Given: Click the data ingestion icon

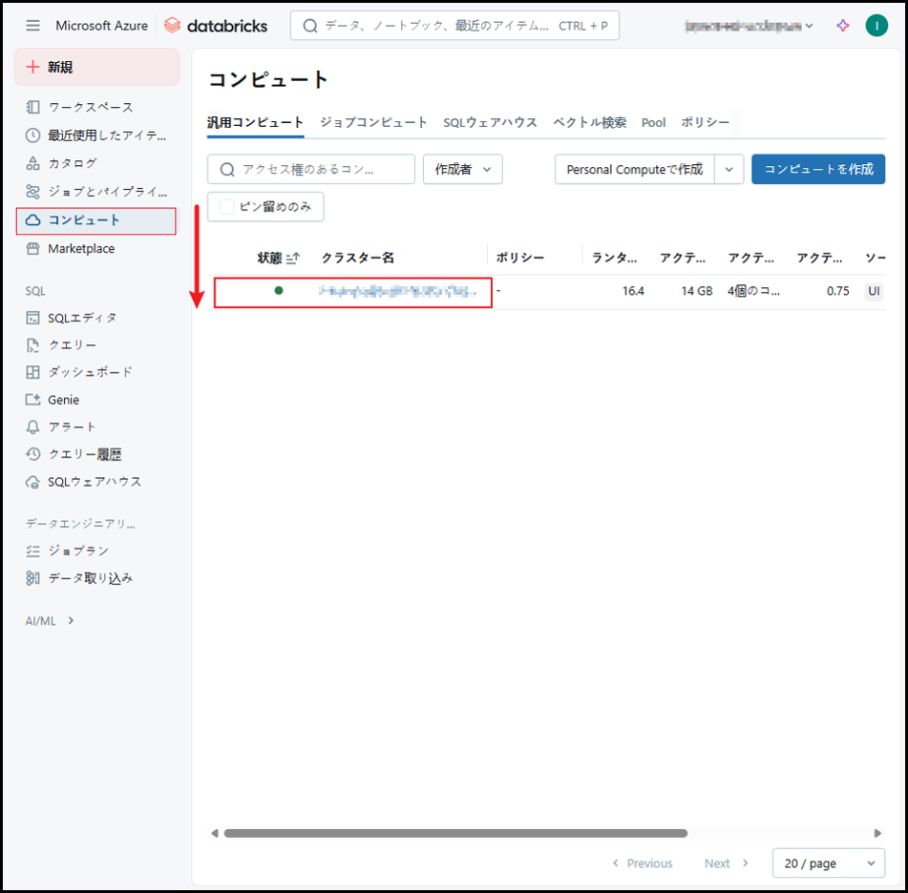Looking at the screenshot, I should pos(33,578).
